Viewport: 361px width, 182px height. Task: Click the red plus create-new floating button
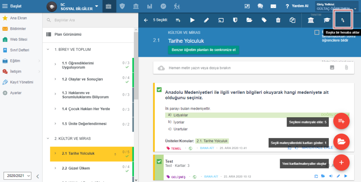click(342, 163)
